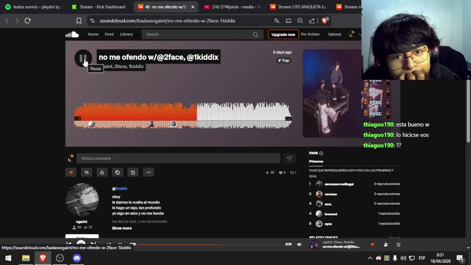Follow artist icon in the bottom player
This screenshot has width=471, height=265.
point(386,244)
